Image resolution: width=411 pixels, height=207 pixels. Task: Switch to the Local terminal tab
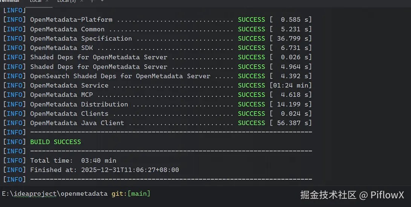click(36, 2)
